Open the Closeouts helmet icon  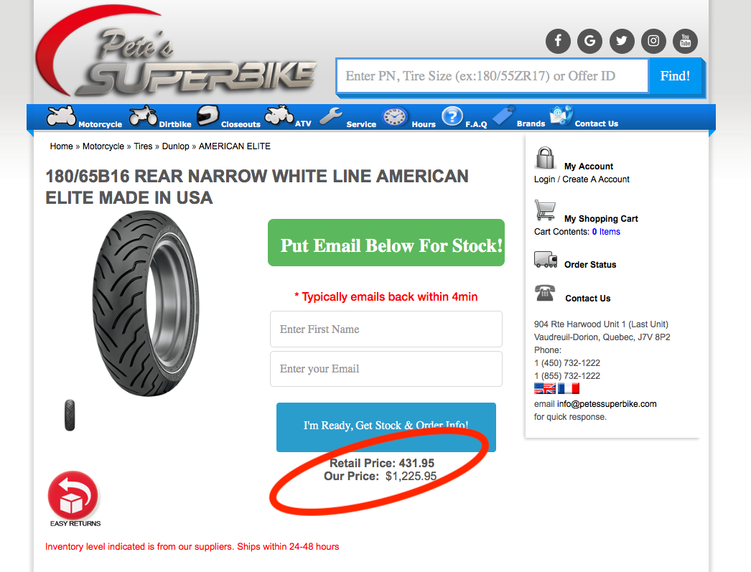tap(208, 116)
